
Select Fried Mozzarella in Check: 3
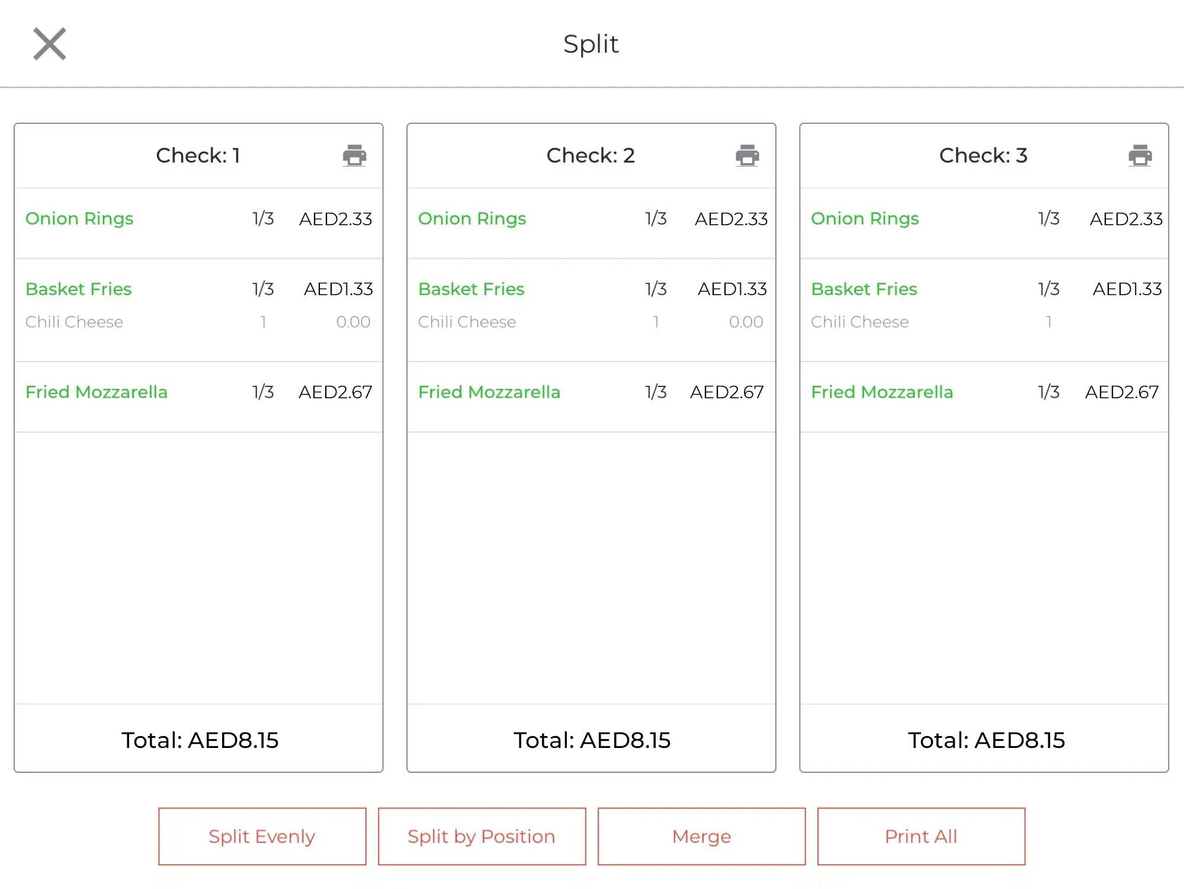(882, 392)
